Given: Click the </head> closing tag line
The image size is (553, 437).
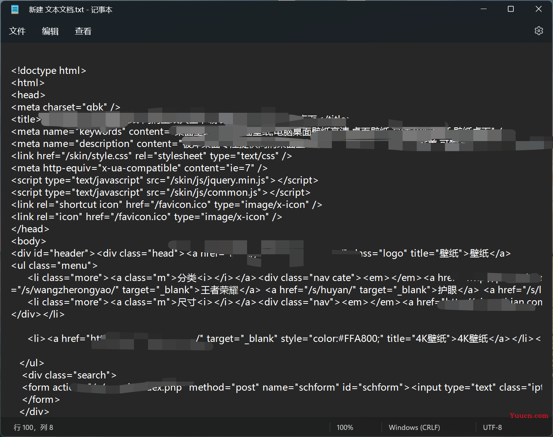Looking at the screenshot, I should click(x=30, y=229).
